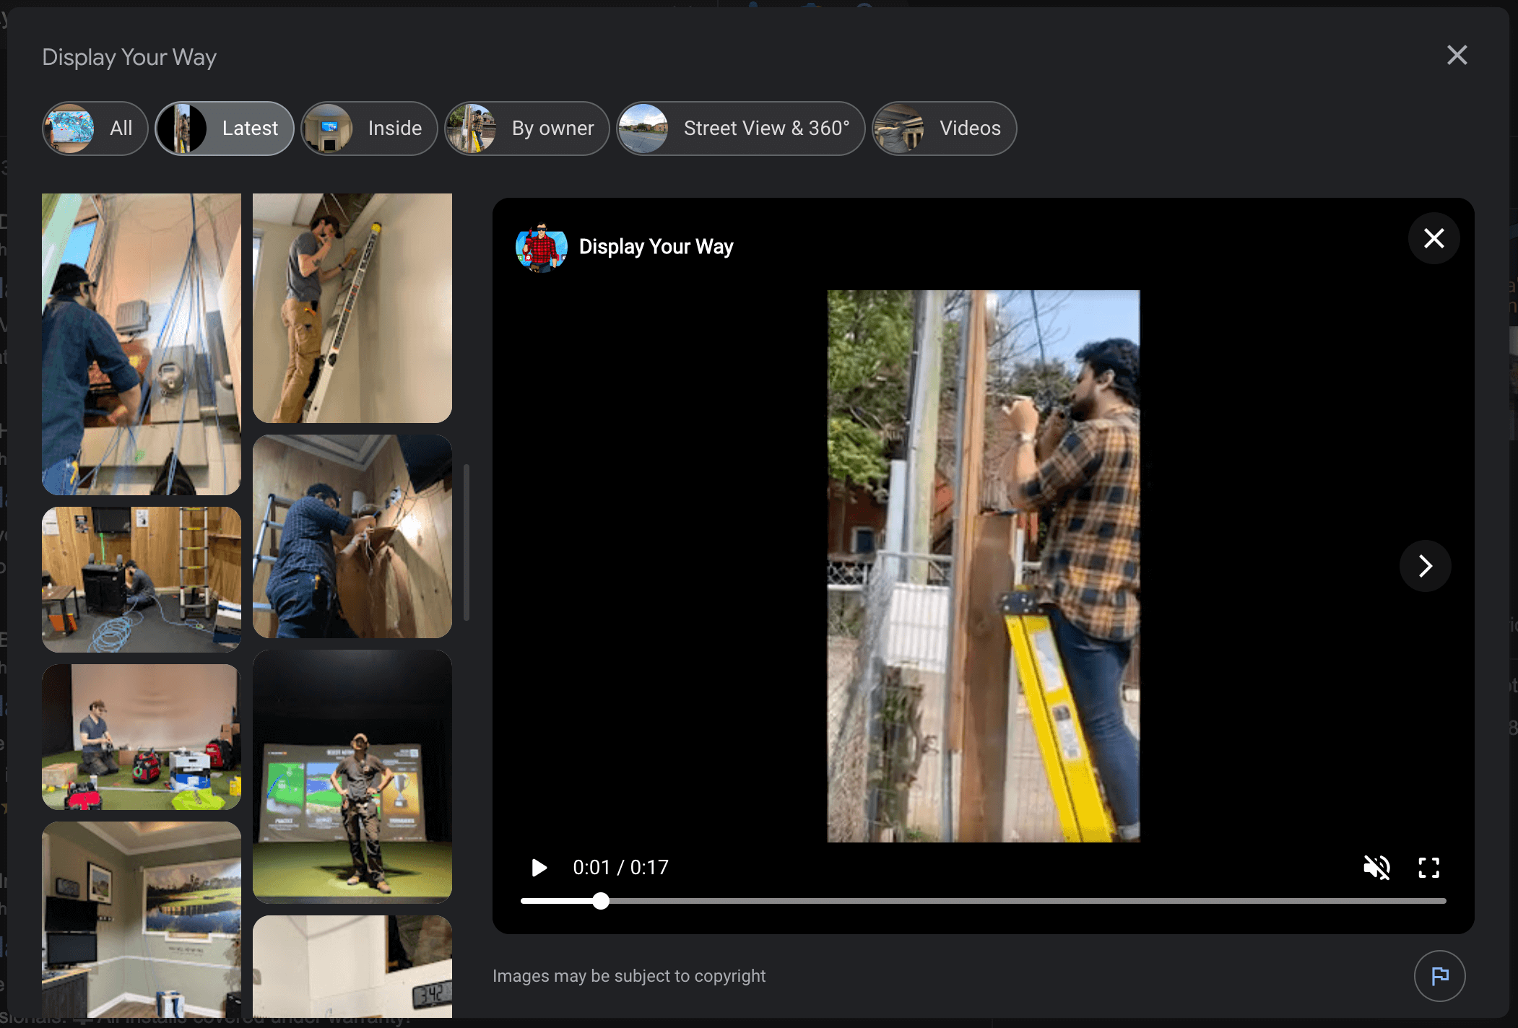Open golf simulator screen photo
The width and height of the screenshot is (1518, 1028).
(352, 776)
